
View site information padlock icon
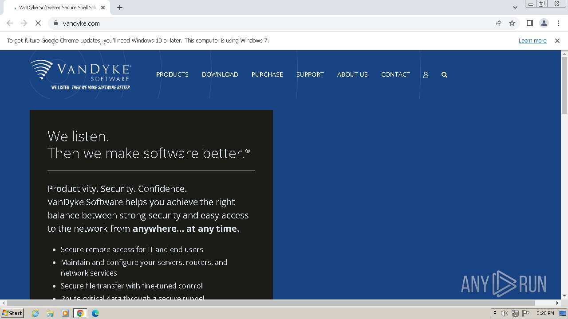(56, 23)
